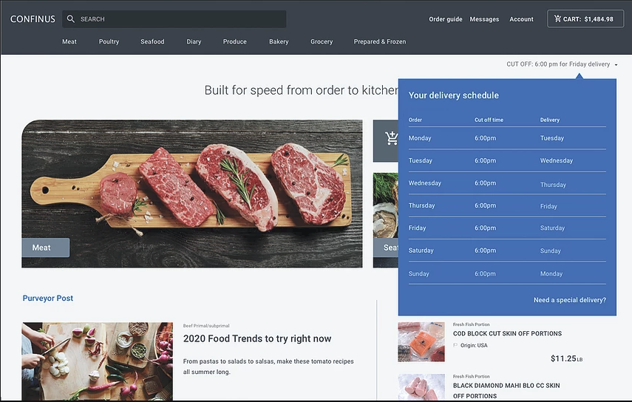Click the CONFINUS logo
The height and width of the screenshot is (402, 632).
[x=33, y=19]
